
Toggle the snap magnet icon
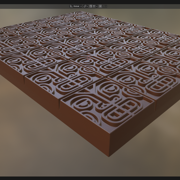tap(91, 6)
